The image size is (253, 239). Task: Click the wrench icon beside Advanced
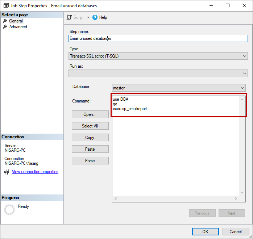[x=5, y=26]
